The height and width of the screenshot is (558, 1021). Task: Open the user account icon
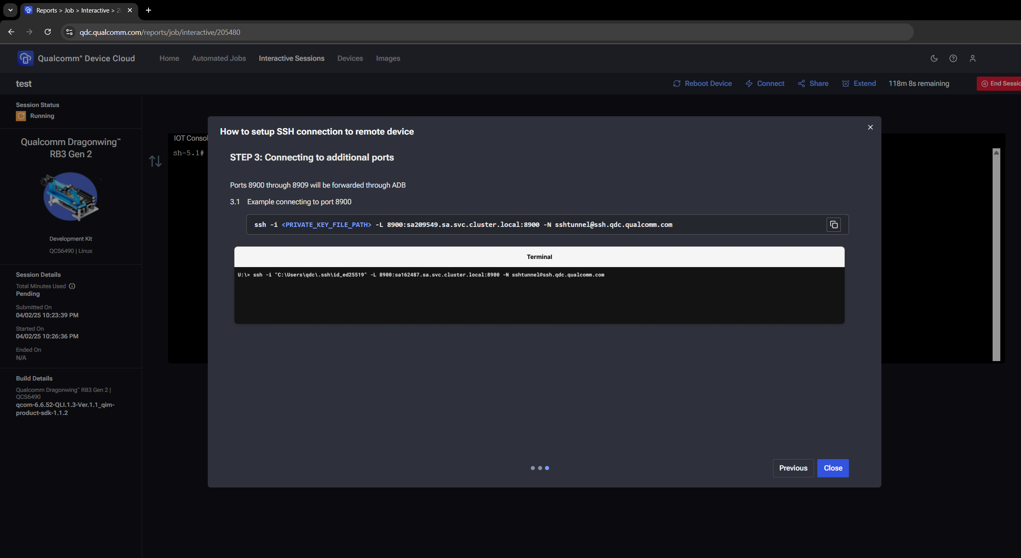click(x=972, y=58)
